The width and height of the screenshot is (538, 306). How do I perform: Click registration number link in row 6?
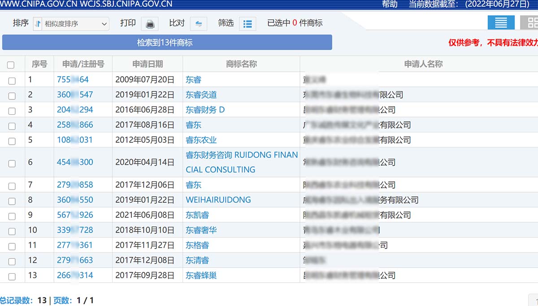75,162
